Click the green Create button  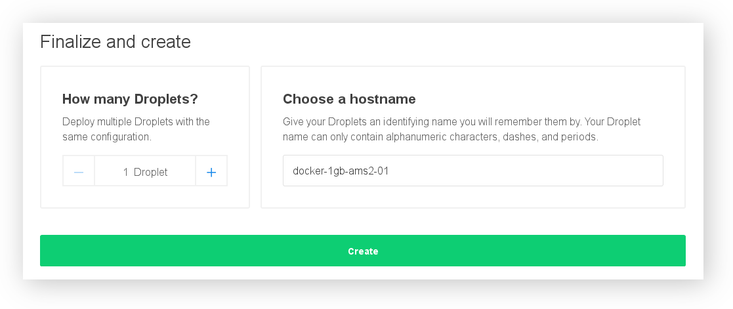[x=363, y=251]
